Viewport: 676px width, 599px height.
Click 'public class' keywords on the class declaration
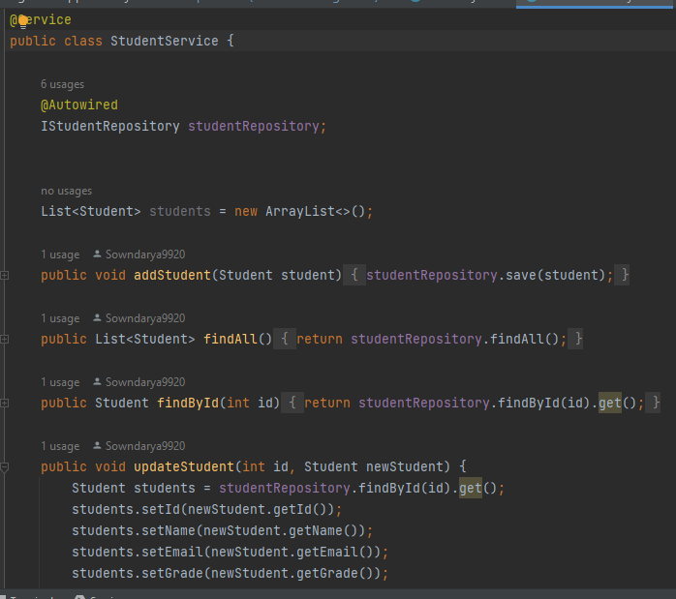(56, 41)
